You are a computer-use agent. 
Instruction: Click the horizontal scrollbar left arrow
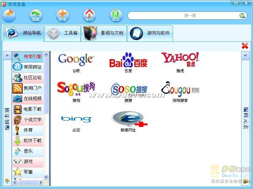(x=15, y=182)
